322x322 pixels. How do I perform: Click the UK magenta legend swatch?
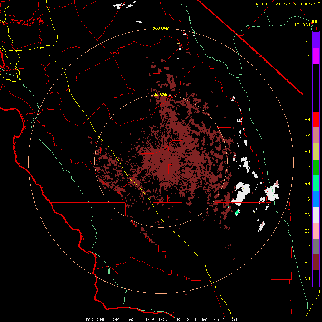[x=316, y=56]
